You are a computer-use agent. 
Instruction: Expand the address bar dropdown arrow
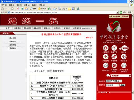tap(118, 12)
